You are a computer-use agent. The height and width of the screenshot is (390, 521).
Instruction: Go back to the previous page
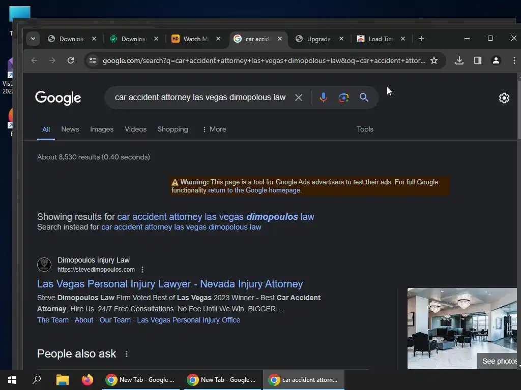[x=34, y=60]
